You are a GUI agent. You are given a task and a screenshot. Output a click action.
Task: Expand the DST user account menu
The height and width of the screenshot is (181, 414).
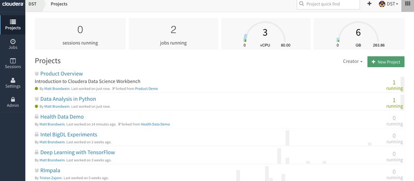coord(388,4)
